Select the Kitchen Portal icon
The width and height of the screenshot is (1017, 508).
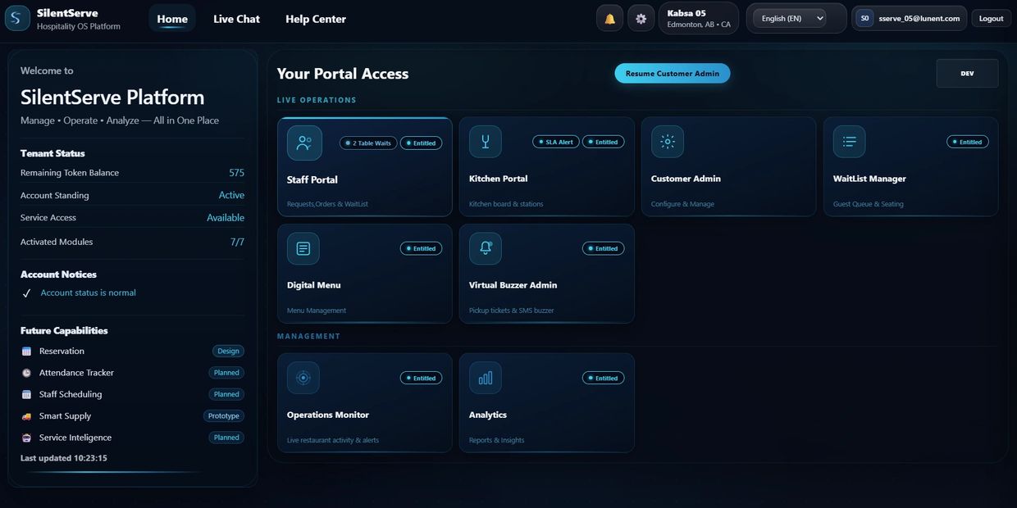[x=486, y=141]
